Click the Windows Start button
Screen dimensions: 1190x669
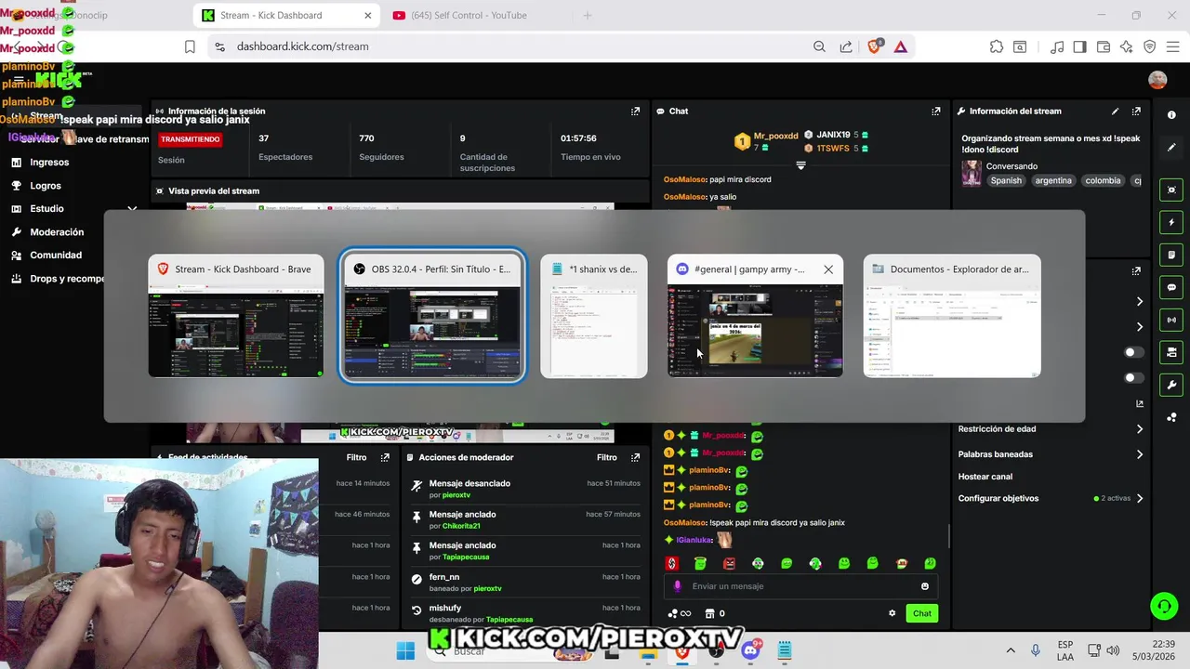[405, 650]
